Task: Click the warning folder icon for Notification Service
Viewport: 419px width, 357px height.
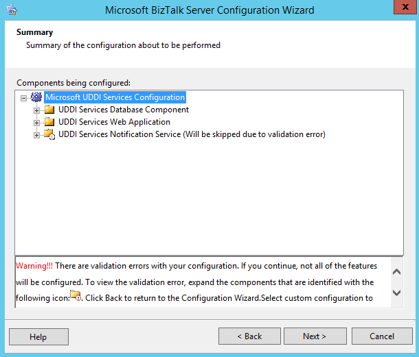Action: point(49,134)
